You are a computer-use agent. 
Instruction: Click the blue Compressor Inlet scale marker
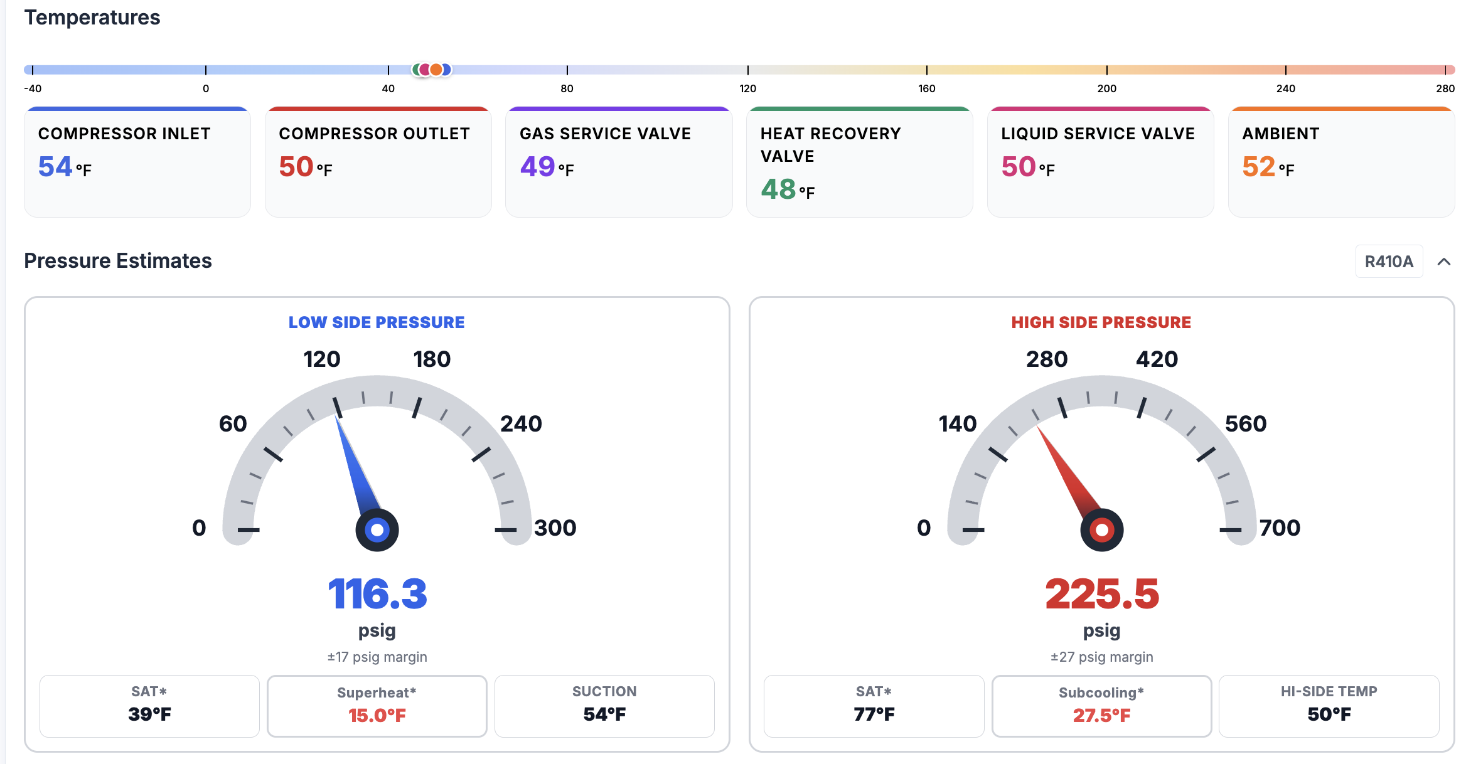[446, 70]
